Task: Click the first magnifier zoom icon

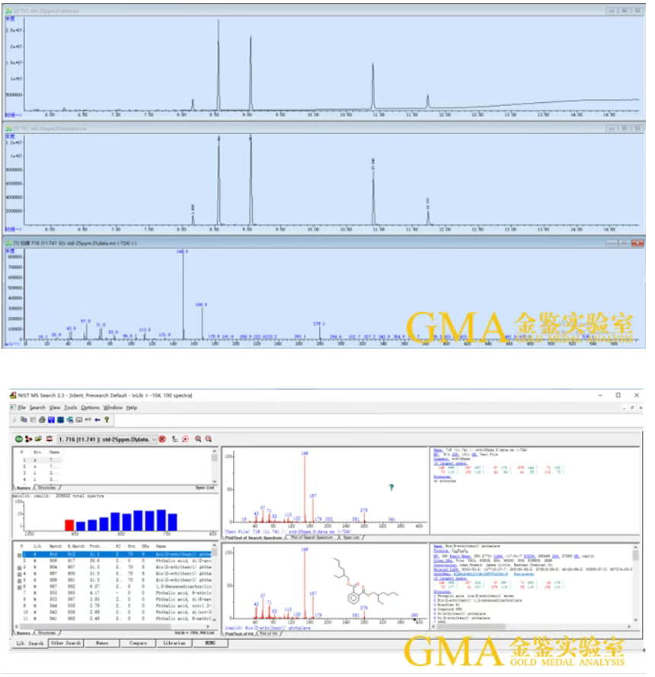Action: coord(198,439)
